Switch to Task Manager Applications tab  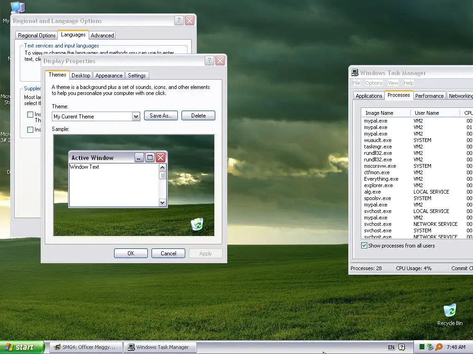click(x=369, y=96)
